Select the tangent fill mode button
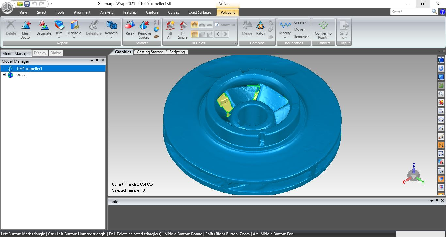Screen dimensions: 446x237 [202, 25]
